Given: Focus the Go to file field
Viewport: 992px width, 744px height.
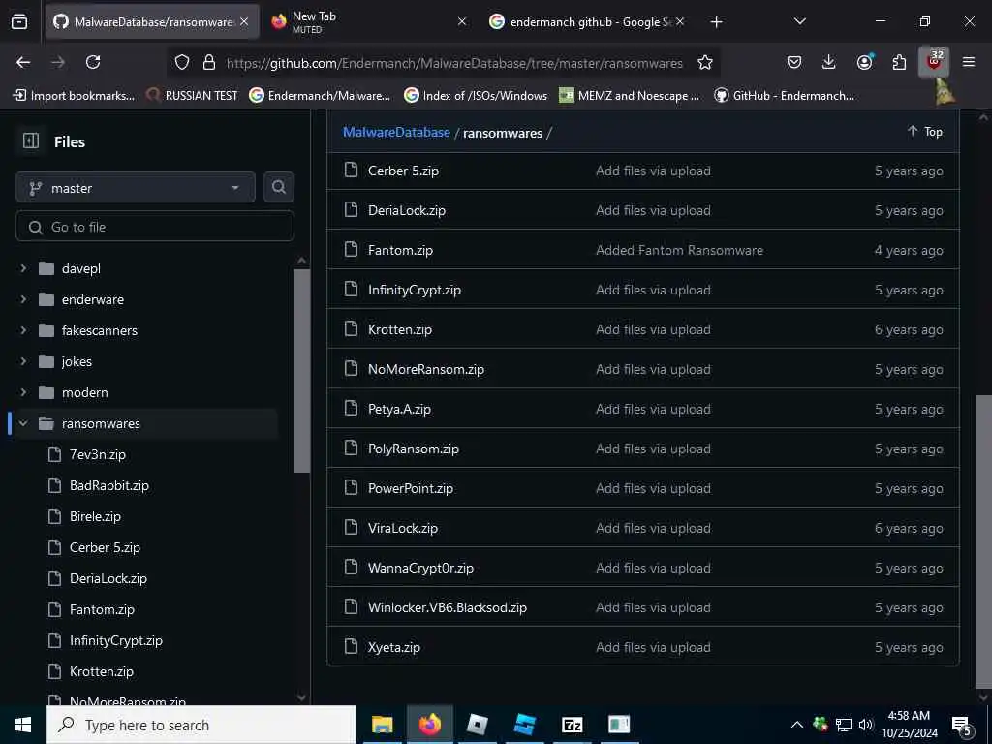Looking at the screenshot, I should tap(155, 227).
